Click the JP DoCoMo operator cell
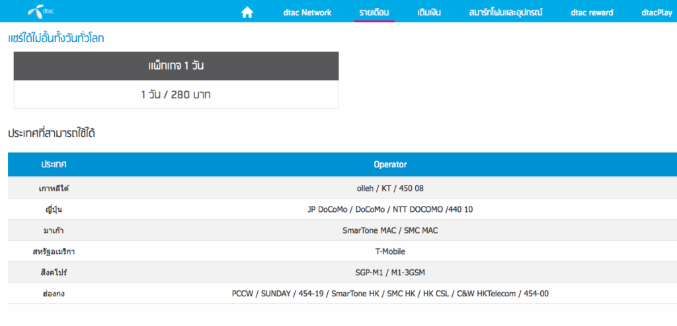 coord(390,209)
